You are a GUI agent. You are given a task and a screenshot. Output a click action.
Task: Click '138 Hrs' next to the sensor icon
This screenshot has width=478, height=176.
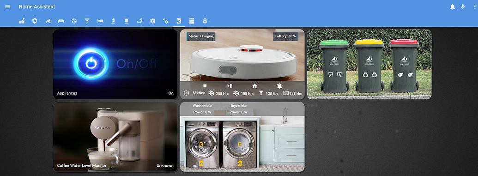(x=296, y=93)
